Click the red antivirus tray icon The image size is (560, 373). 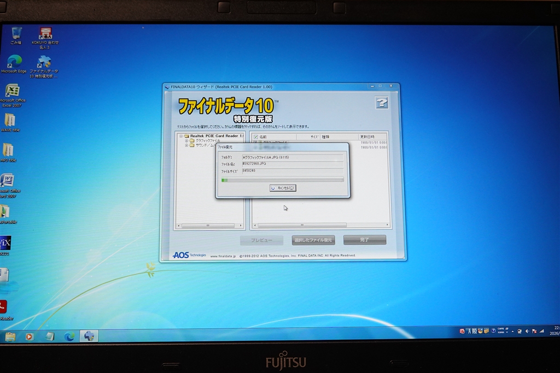[462, 331]
